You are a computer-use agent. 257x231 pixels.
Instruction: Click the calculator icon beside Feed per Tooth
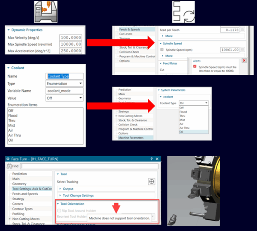pos(242,30)
